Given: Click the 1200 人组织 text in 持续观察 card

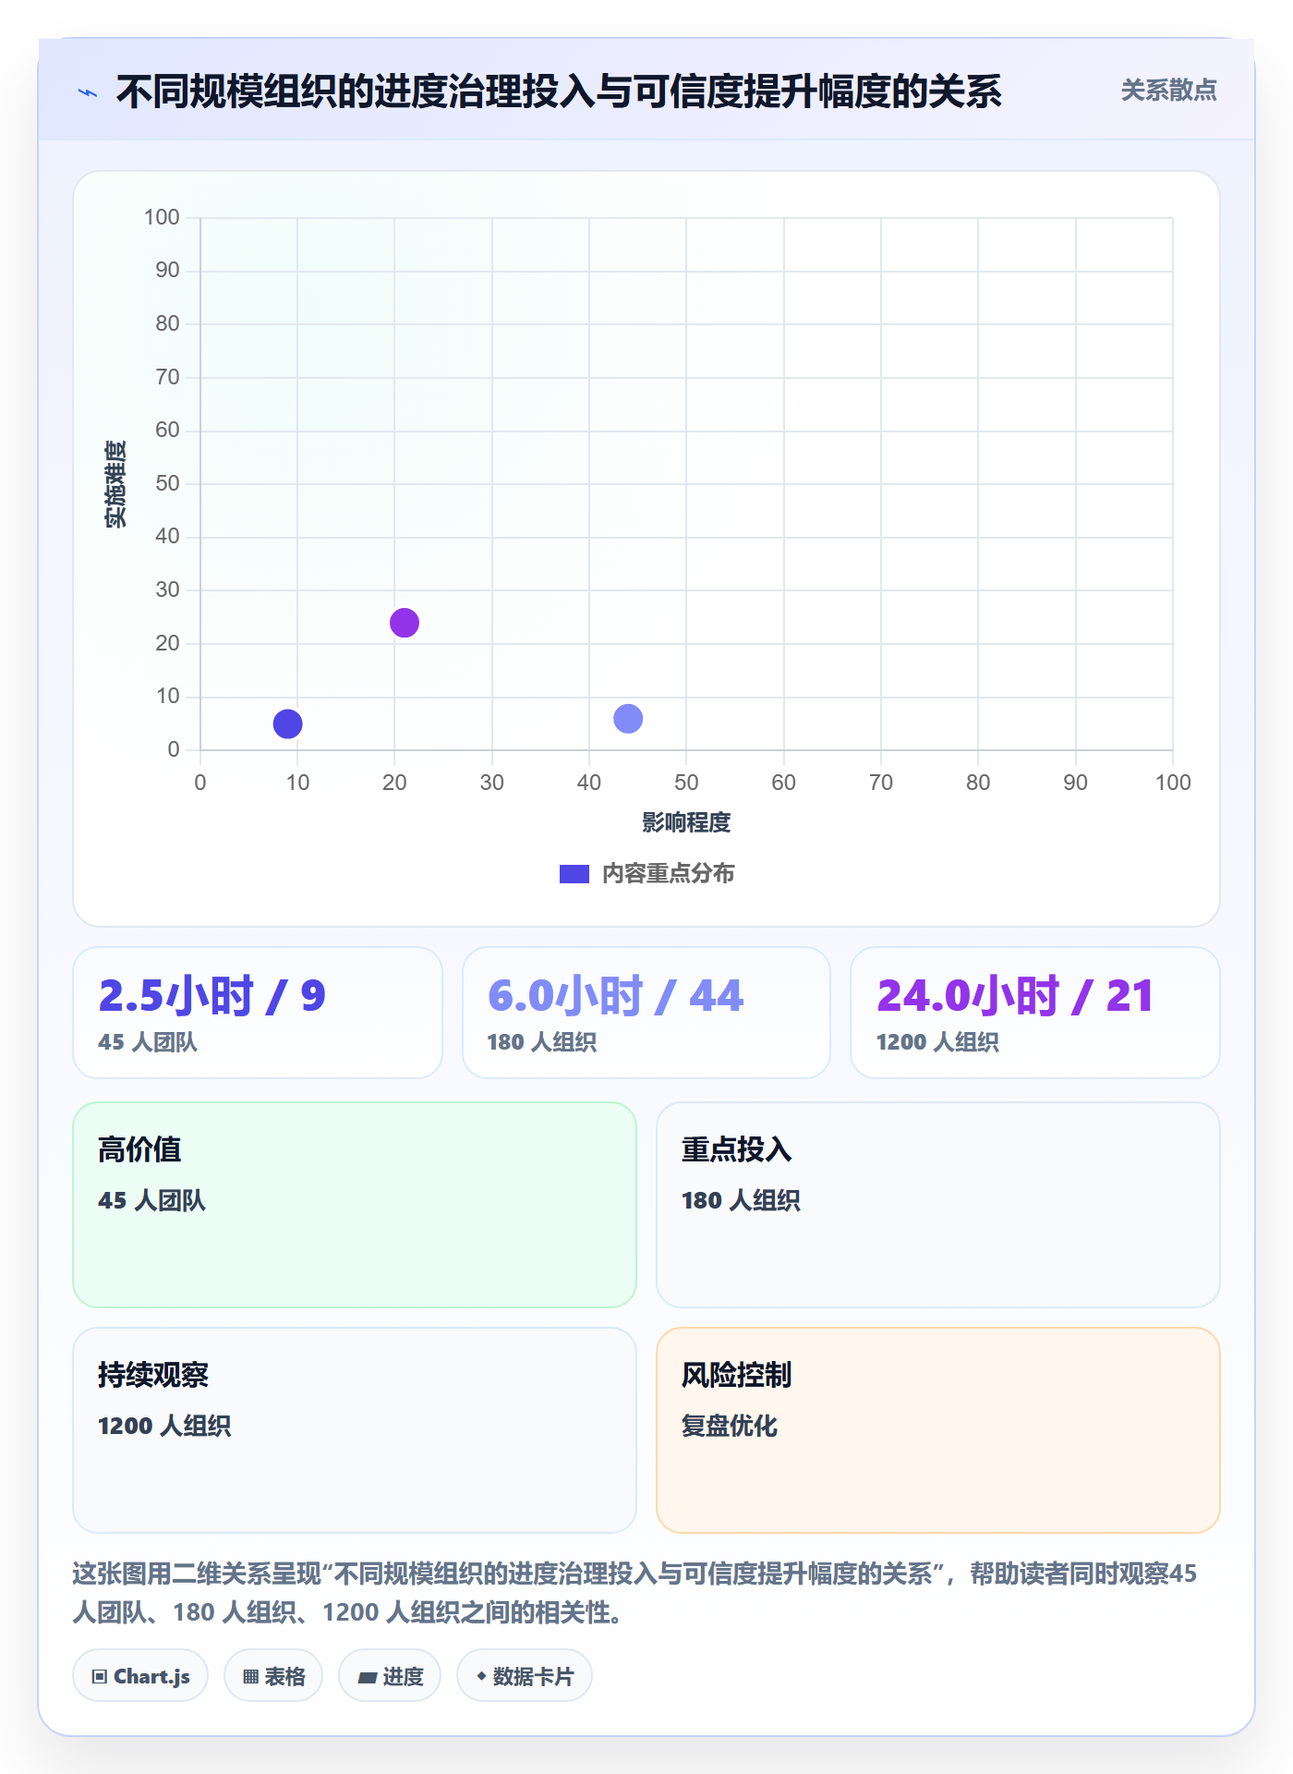Looking at the screenshot, I should [x=164, y=1426].
